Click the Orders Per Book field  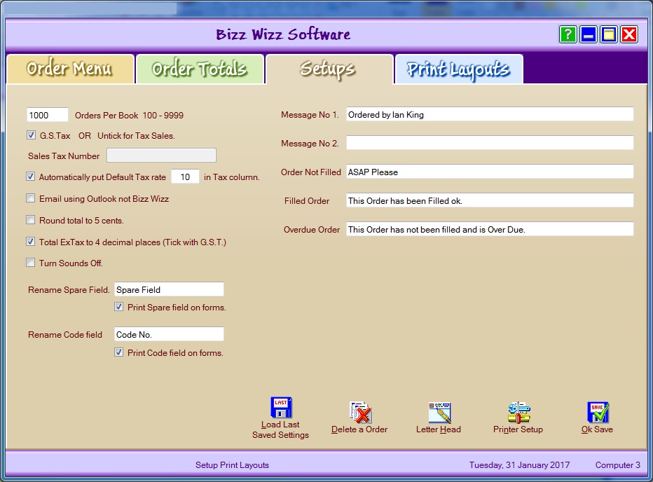tap(48, 115)
